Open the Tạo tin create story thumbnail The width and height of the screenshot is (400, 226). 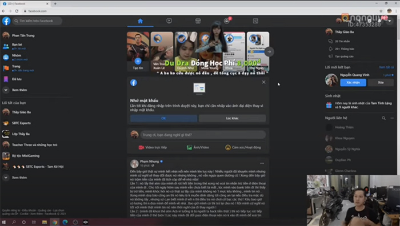click(x=138, y=51)
